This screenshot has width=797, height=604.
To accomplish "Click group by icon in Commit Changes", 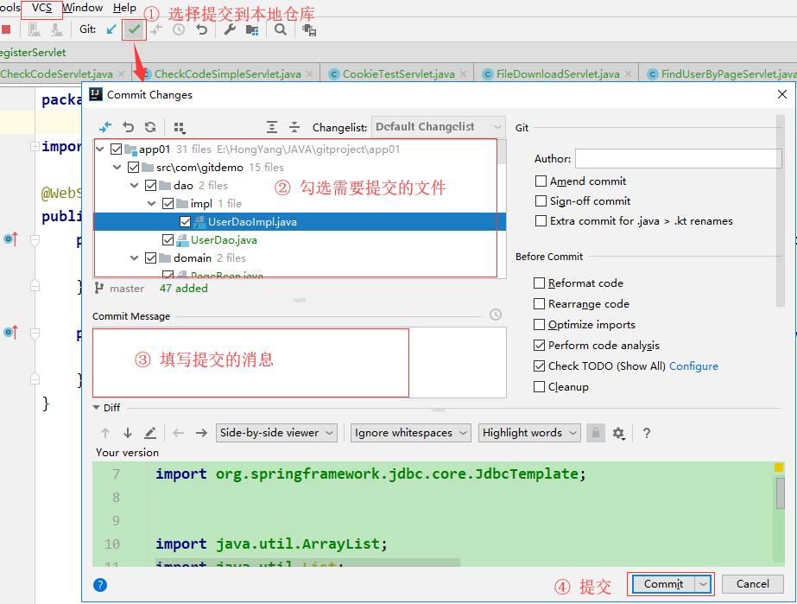I will (180, 127).
